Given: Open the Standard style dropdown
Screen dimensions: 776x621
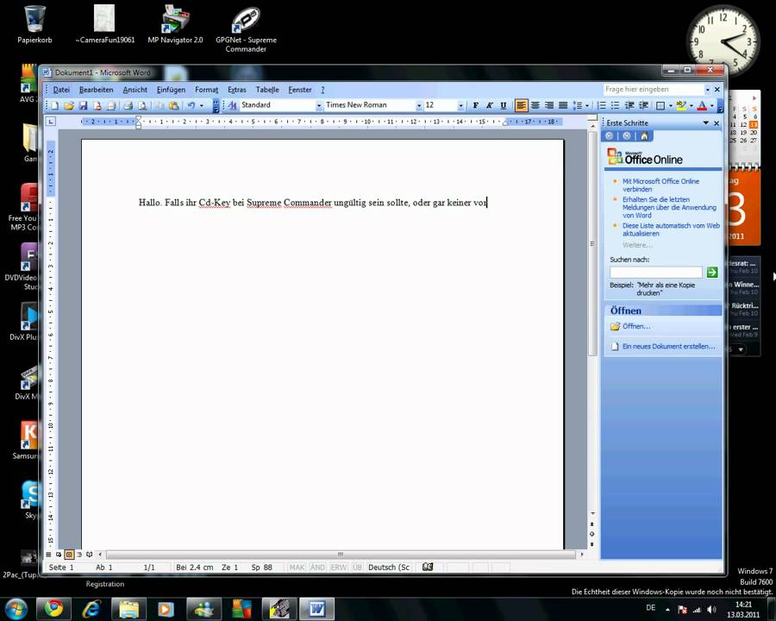Looking at the screenshot, I should pyautogui.click(x=319, y=105).
